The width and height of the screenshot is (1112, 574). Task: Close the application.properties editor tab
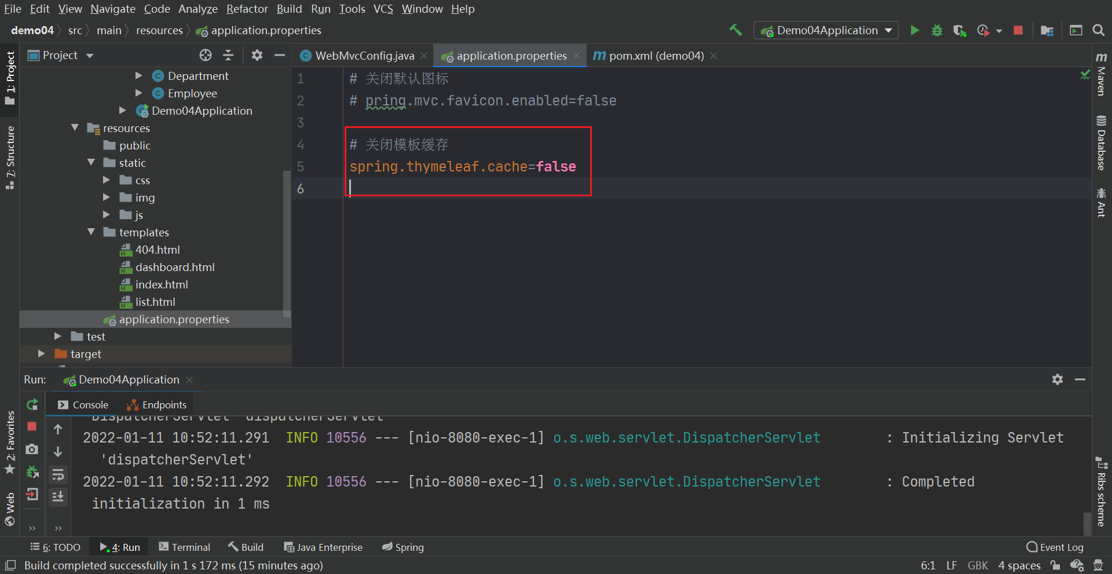coord(576,56)
